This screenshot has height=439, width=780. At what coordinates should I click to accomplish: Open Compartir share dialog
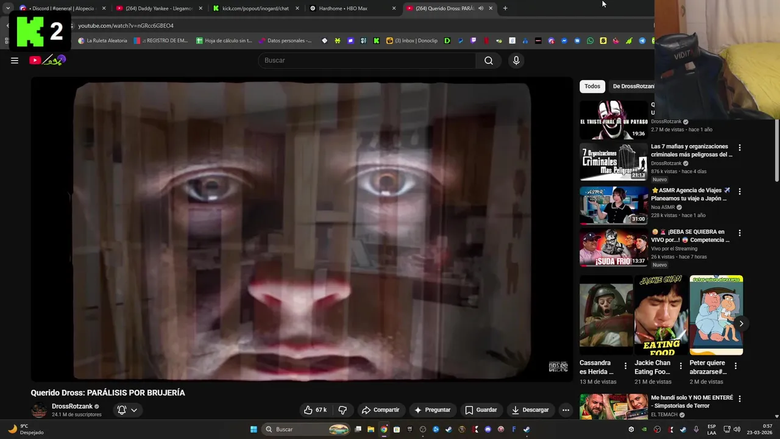tap(380, 410)
